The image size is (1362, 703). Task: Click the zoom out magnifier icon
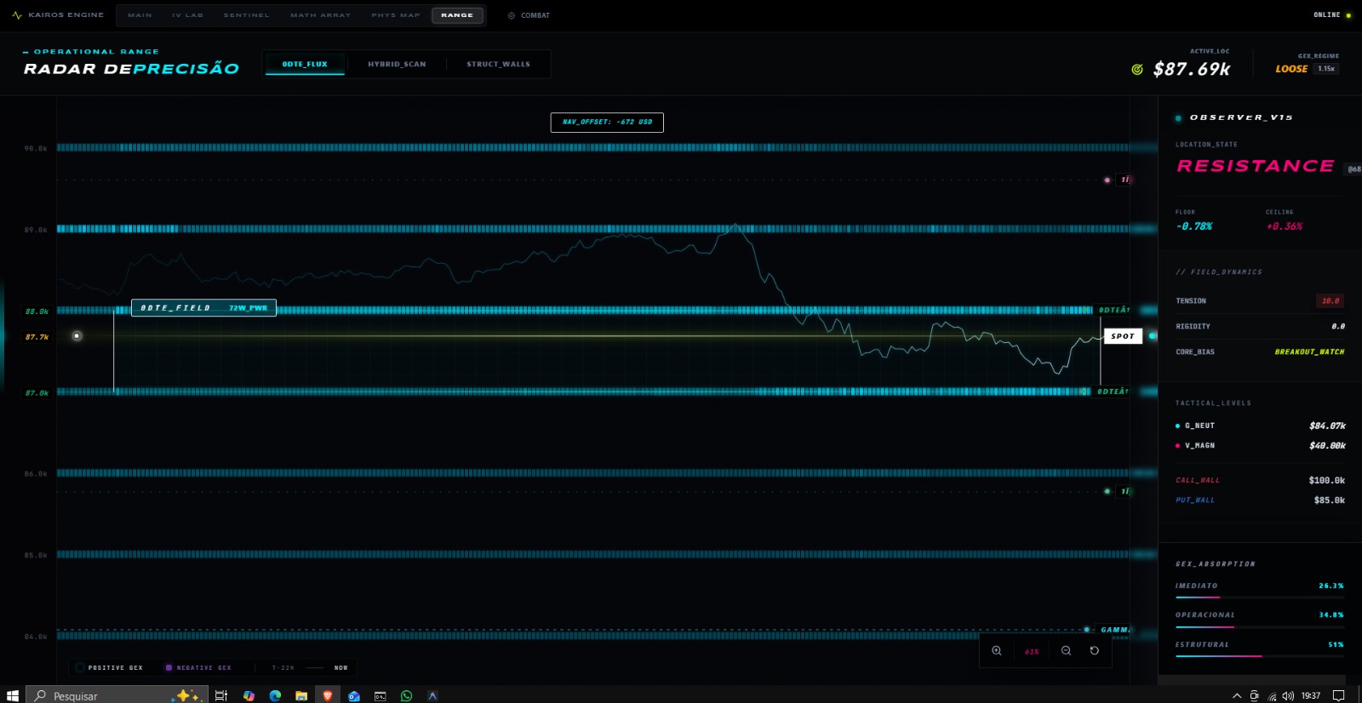click(1066, 651)
